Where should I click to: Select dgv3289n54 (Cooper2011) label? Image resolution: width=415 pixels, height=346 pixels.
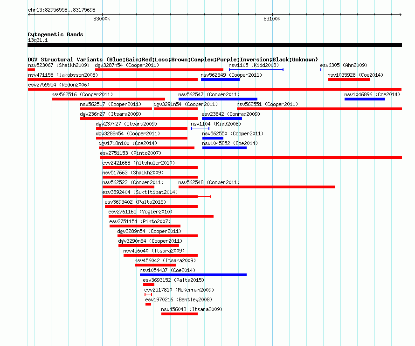(149, 231)
